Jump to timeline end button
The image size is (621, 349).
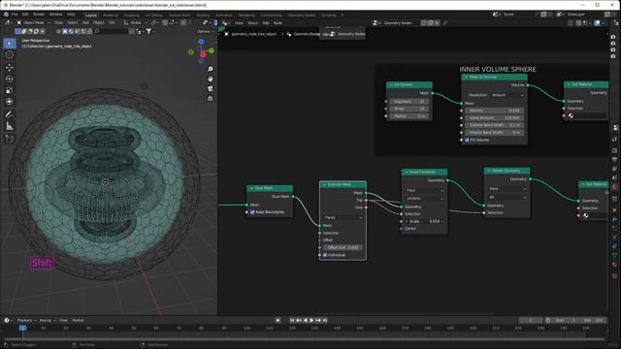pos(325,320)
